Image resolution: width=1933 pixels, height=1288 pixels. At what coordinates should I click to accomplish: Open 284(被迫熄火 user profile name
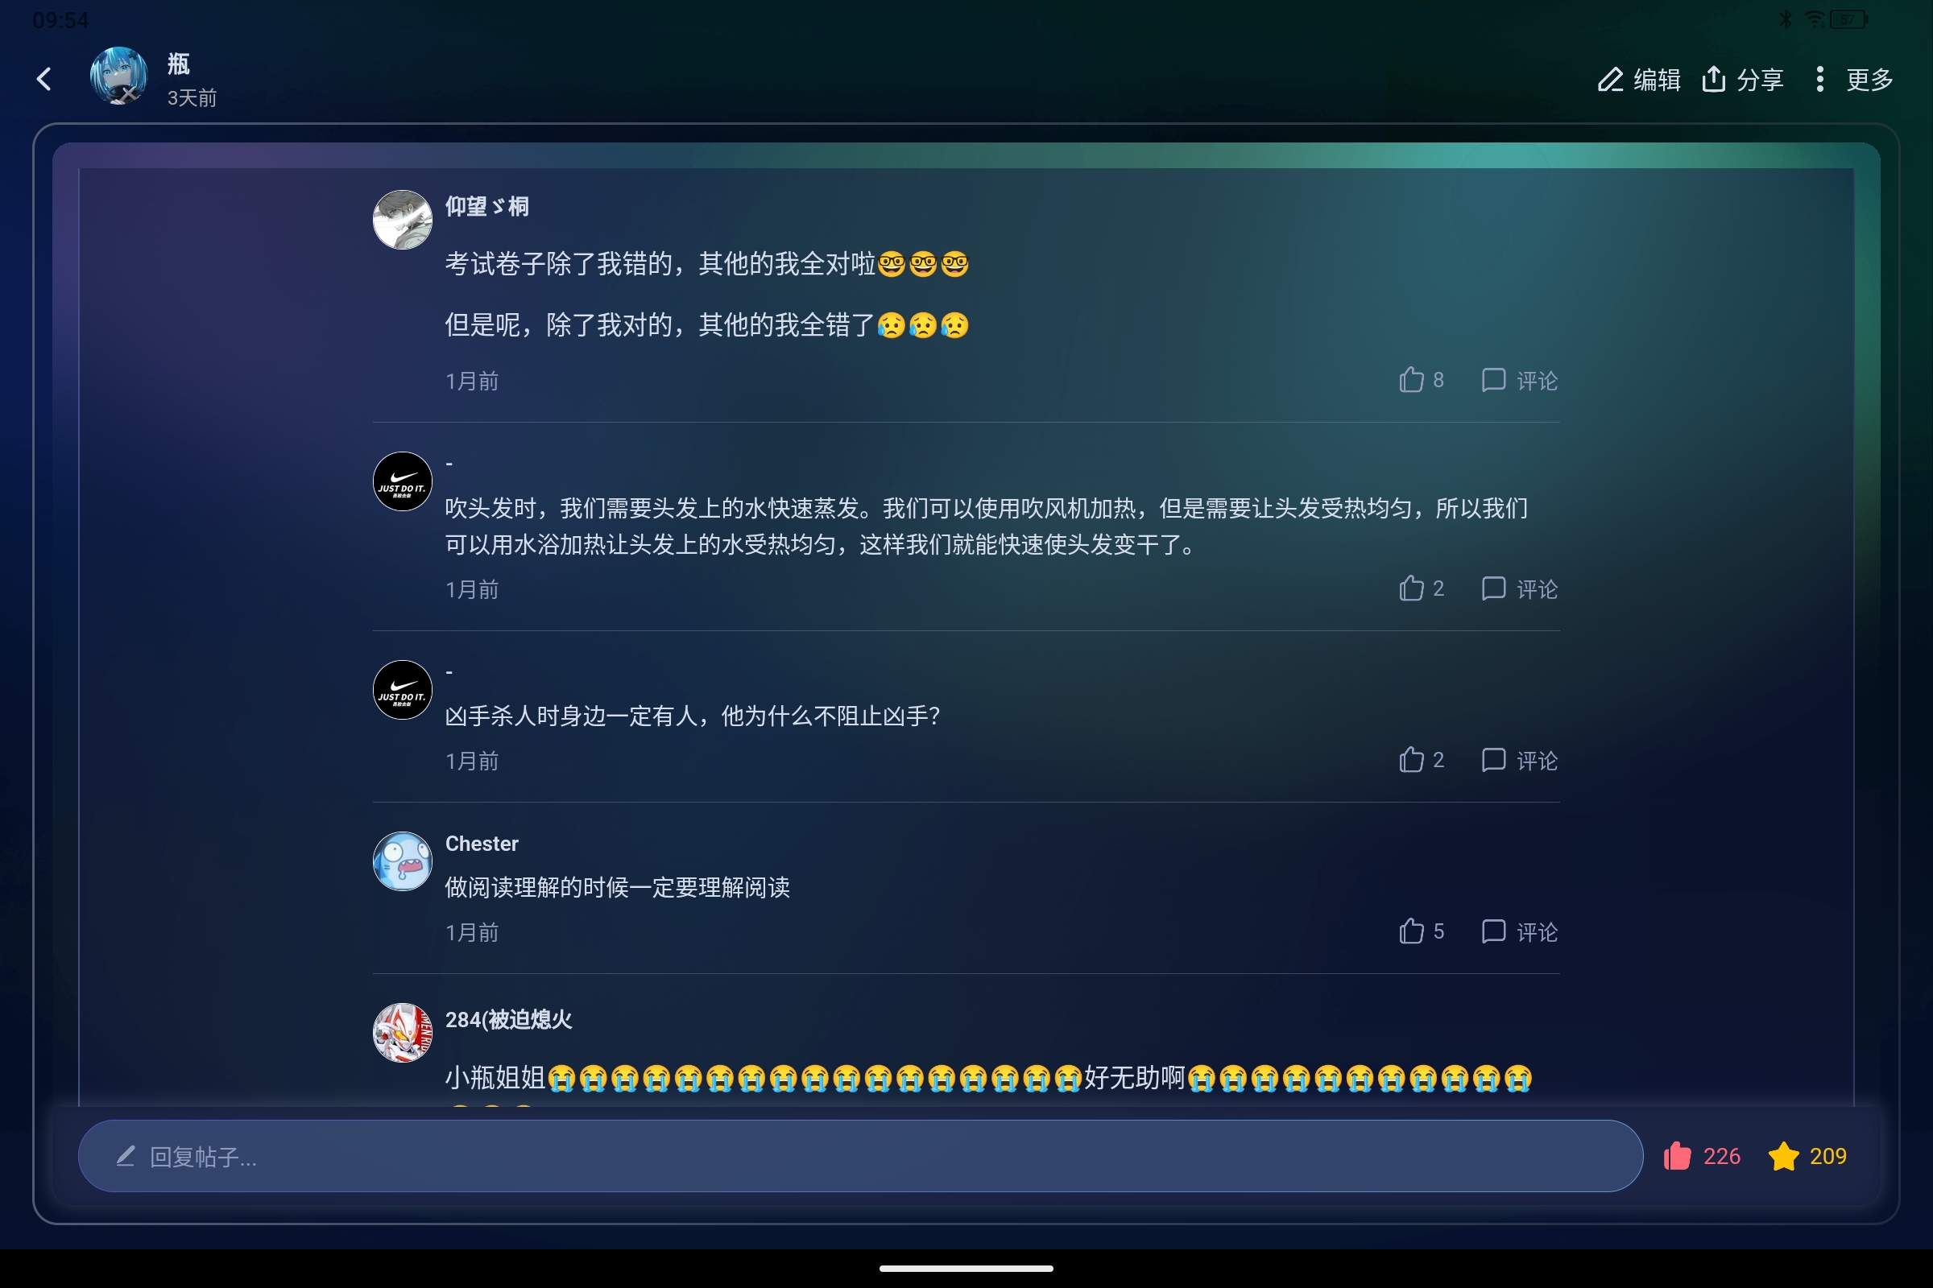(508, 1019)
